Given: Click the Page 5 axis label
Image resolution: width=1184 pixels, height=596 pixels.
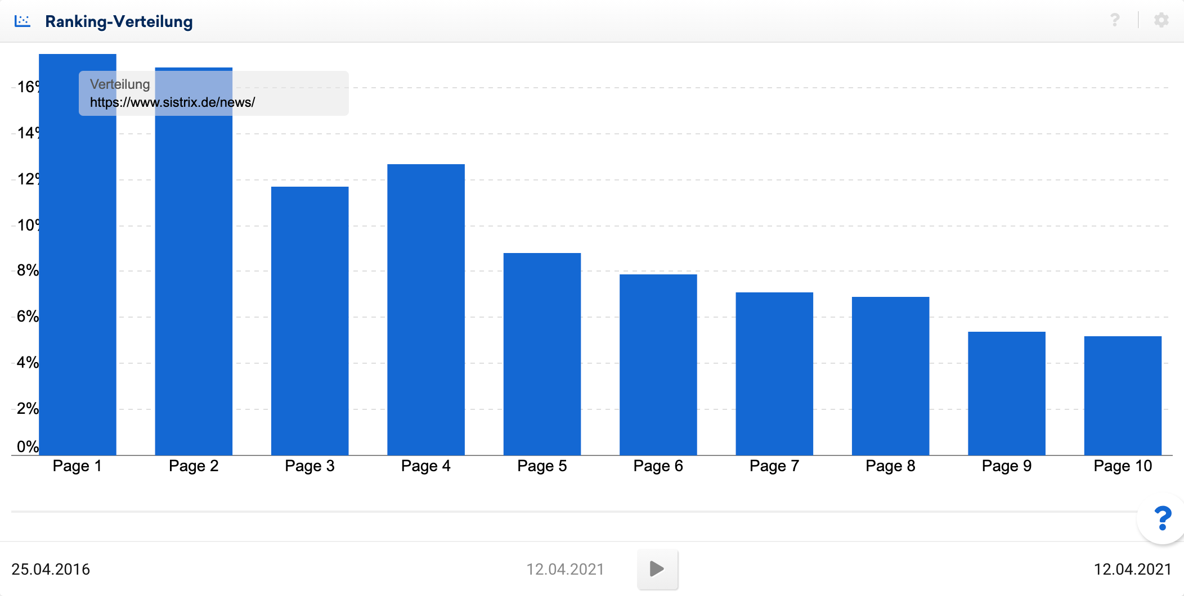Looking at the screenshot, I should point(542,466).
